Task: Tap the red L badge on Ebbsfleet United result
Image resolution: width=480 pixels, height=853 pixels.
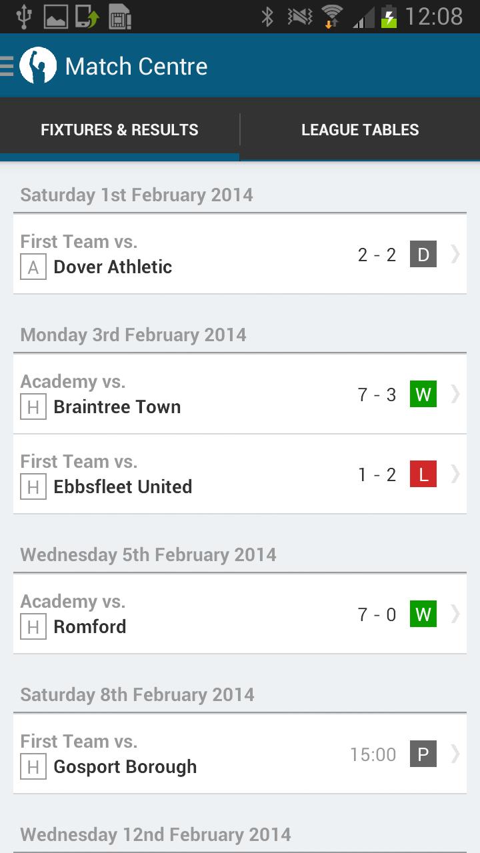Action: tap(422, 474)
